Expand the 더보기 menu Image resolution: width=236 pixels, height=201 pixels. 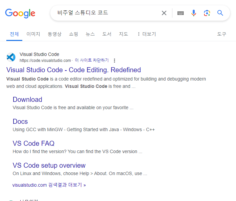point(147,34)
